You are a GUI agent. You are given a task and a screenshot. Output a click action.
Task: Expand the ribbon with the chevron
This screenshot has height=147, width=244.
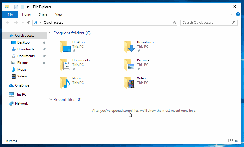tap(232, 14)
